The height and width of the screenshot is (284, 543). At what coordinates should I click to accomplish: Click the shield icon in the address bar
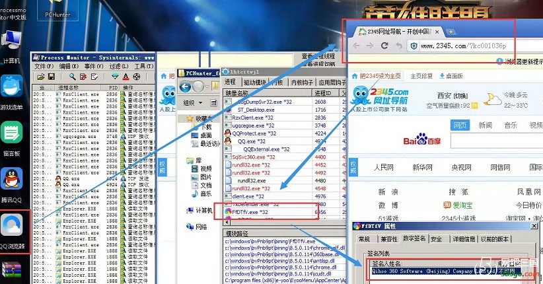414,46
